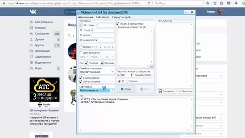
Task: Open the Семейное положение dropdown
Action: [97, 72]
